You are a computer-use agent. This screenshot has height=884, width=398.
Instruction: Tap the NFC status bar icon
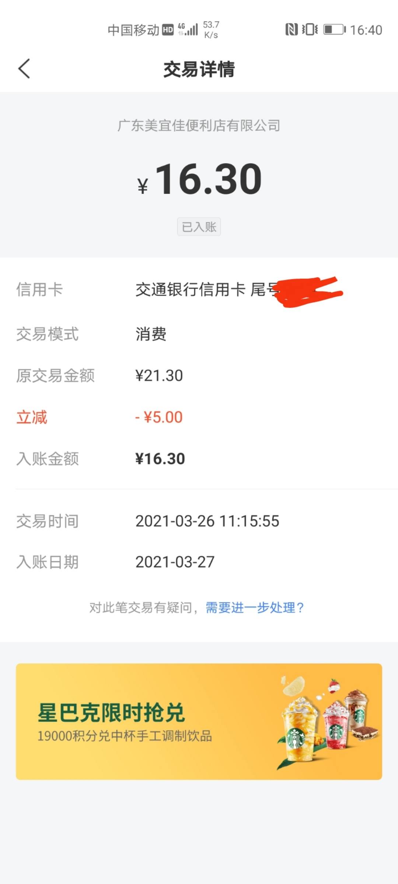tap(291, 29)
